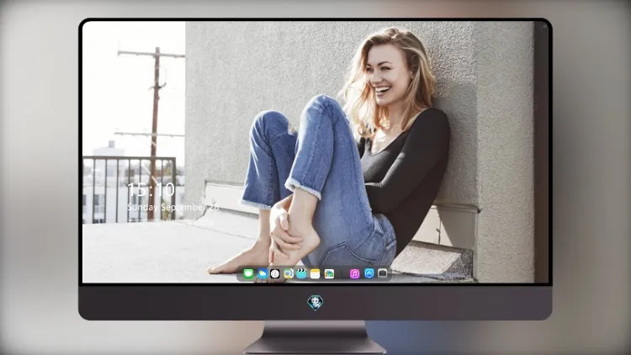Viewport: 631px width, 355px height.
Task: Open the Videos clapperboard app in dock
Action: coord(301,273)
